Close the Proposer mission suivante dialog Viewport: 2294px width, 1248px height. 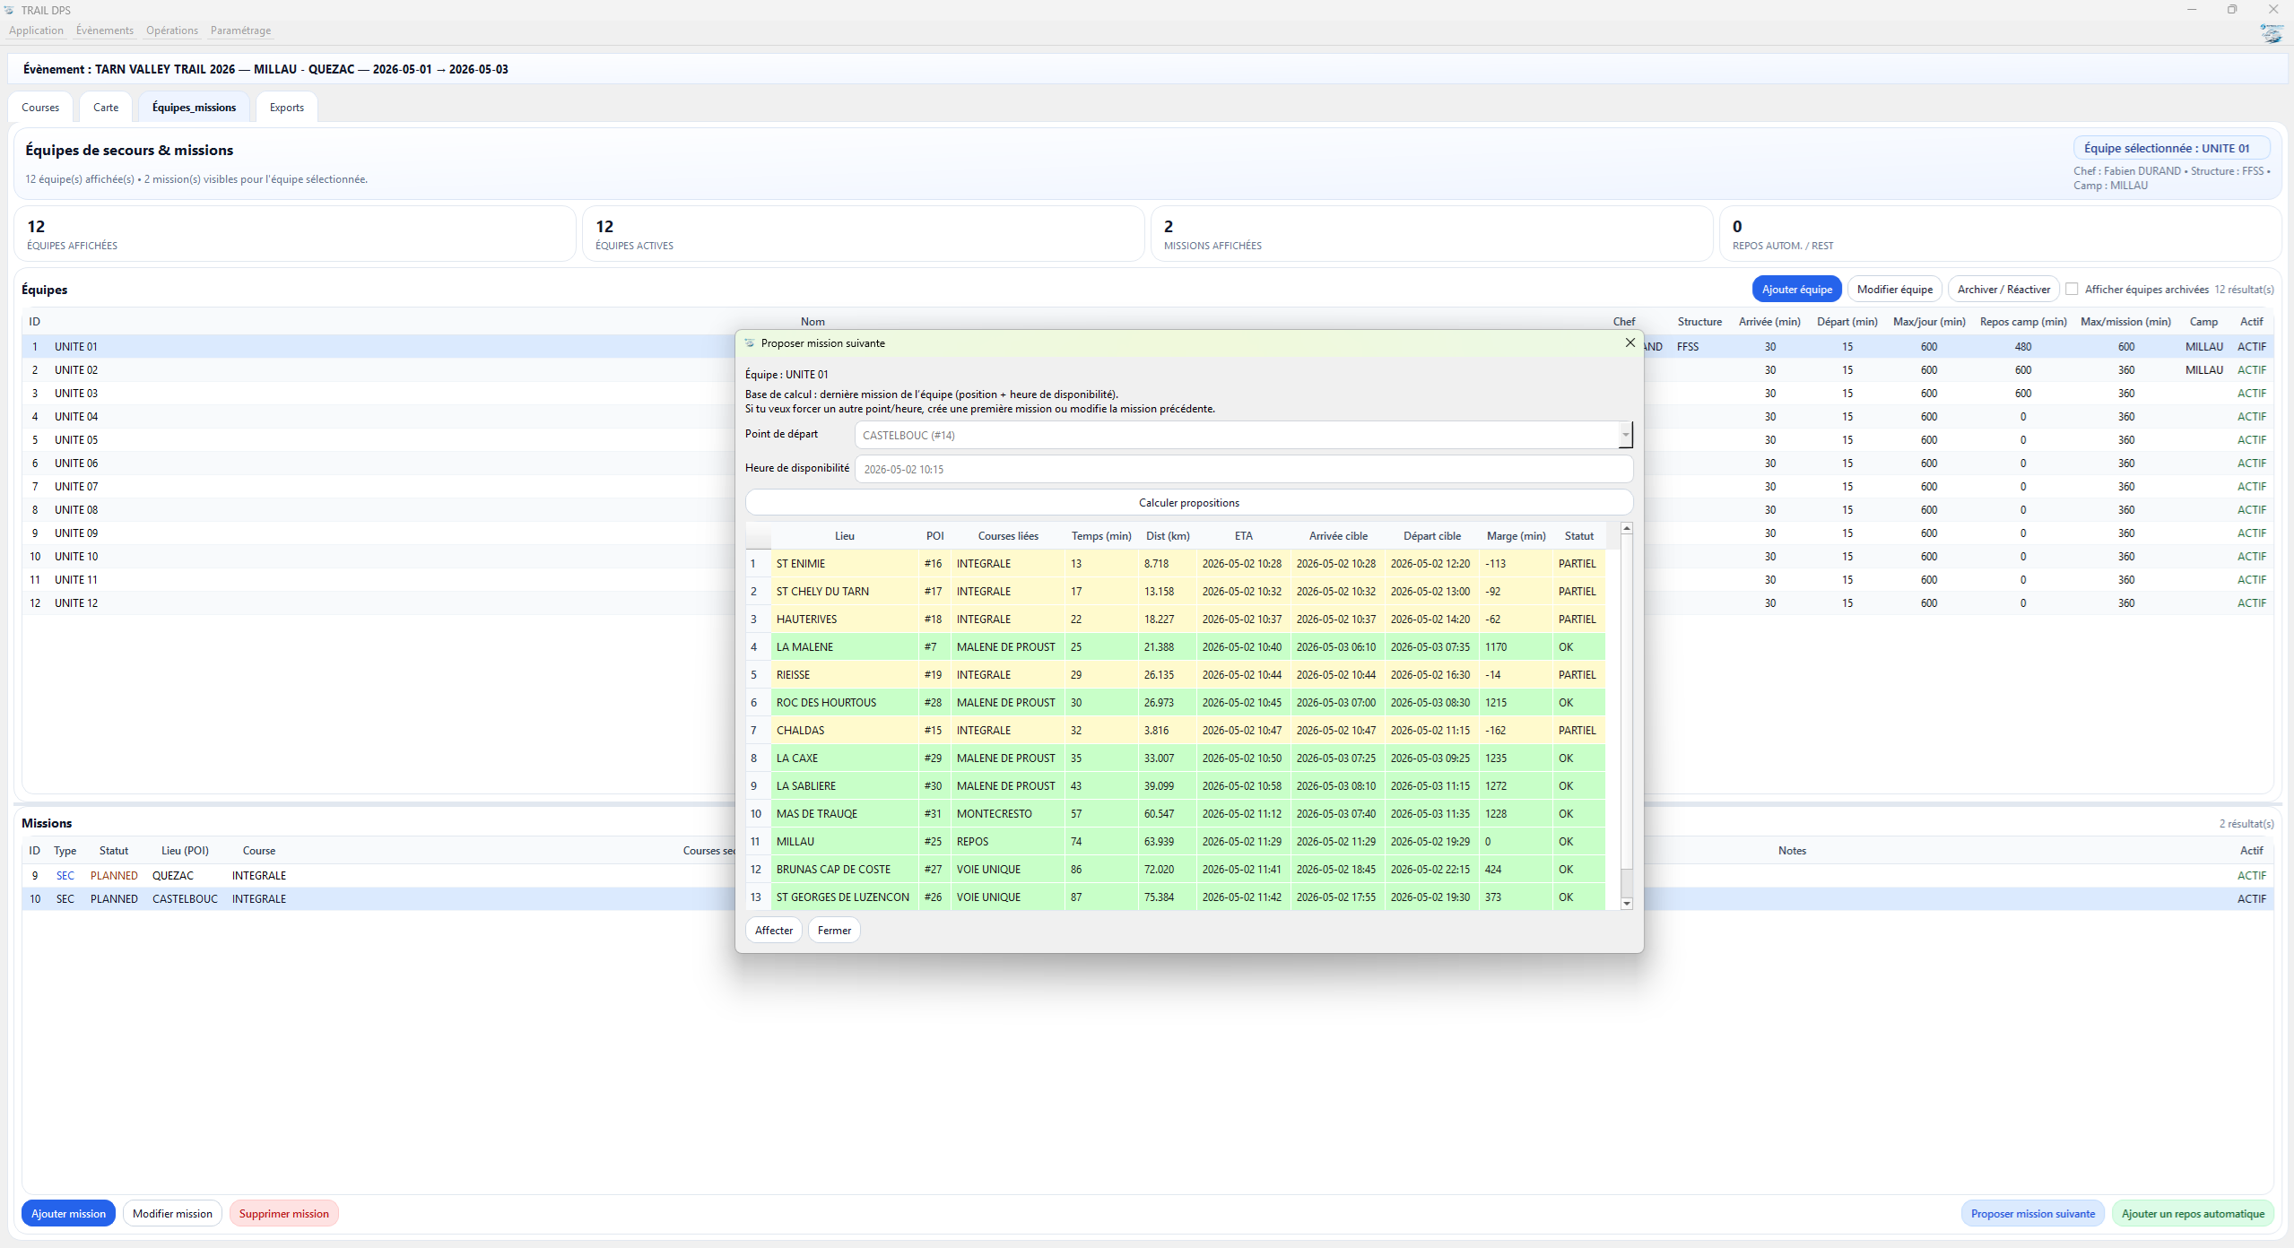pos(1629,342)
